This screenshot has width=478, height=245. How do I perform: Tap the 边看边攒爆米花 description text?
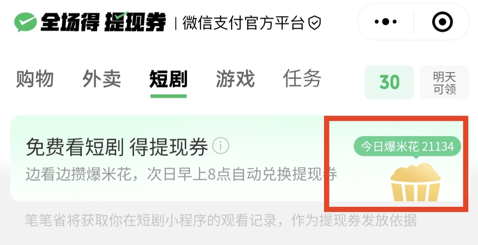pos(181,174)
